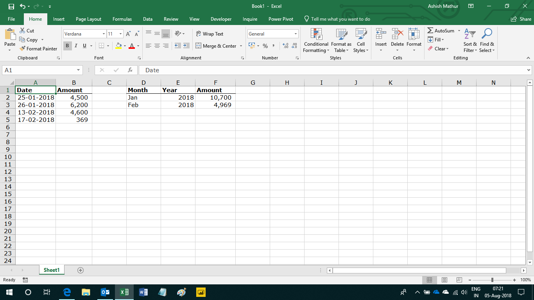Viewport: 534px width, 300px height.
Task: Switch to the Page Layout tab
Action: (x=88, y=19)
